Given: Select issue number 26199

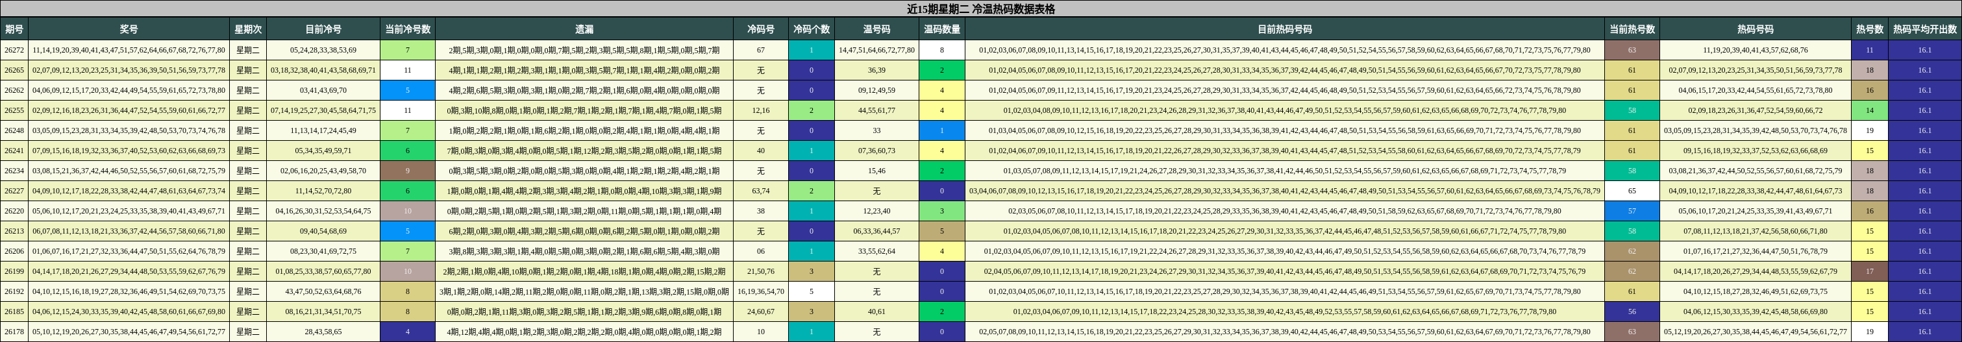Looking at the screenshot, I should click(14, 272).
